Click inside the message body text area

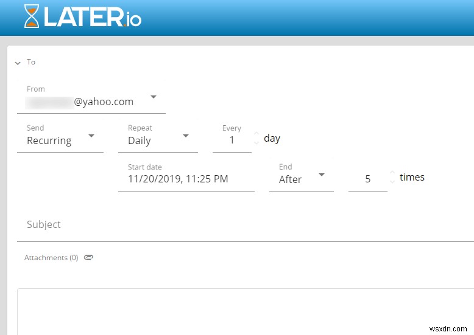tap(244, 310)
